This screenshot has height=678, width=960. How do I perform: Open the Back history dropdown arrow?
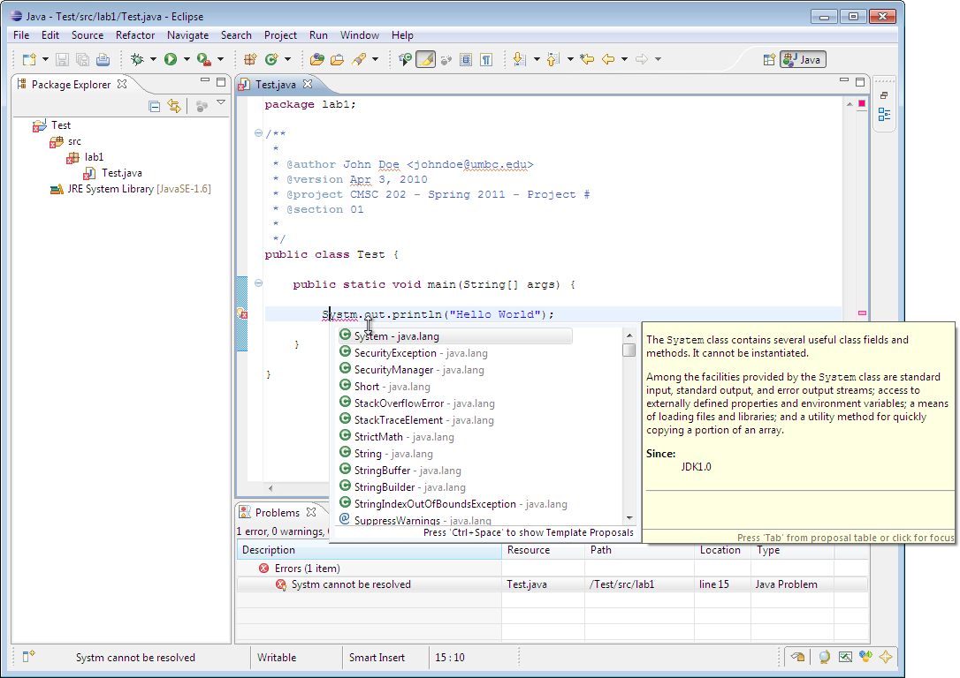point(624,59)
